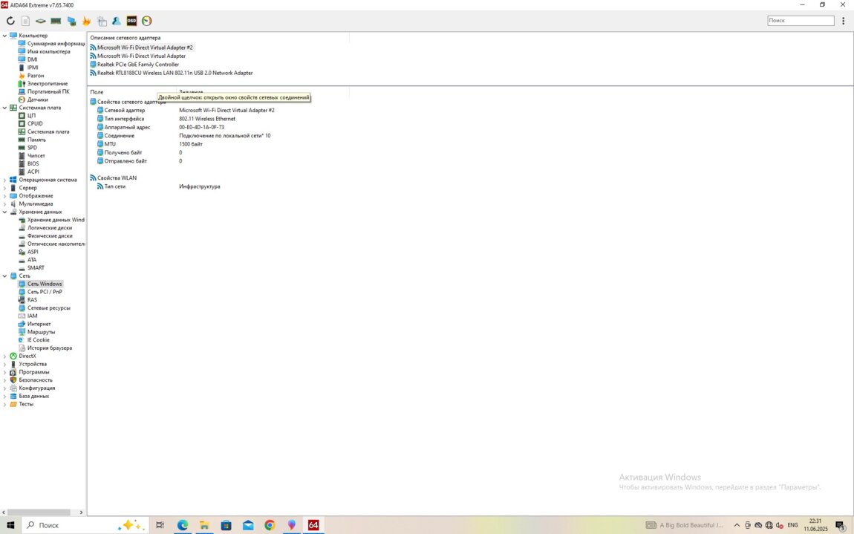Collapse the Компьютер tree node
The width and height of the screenshot is (854, 534).
coord(5,36)
